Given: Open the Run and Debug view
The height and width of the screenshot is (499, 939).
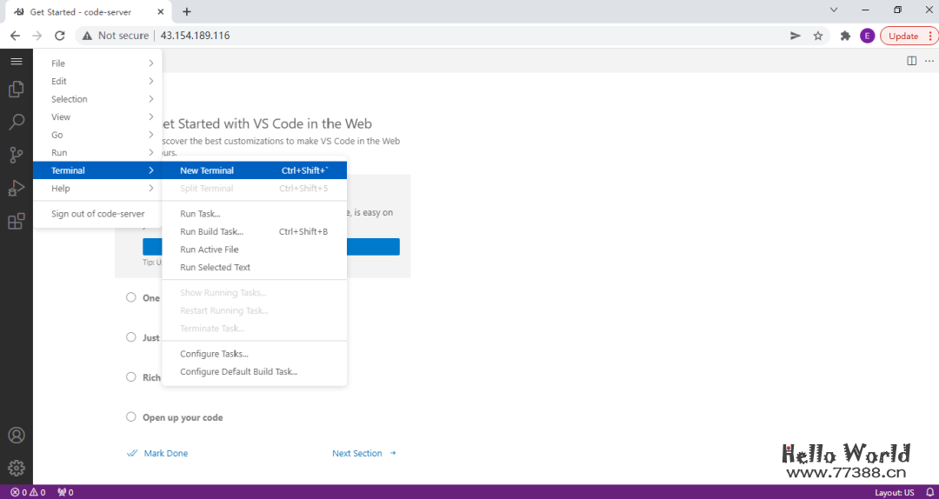Looking at the screenshot, I should 16,189.
